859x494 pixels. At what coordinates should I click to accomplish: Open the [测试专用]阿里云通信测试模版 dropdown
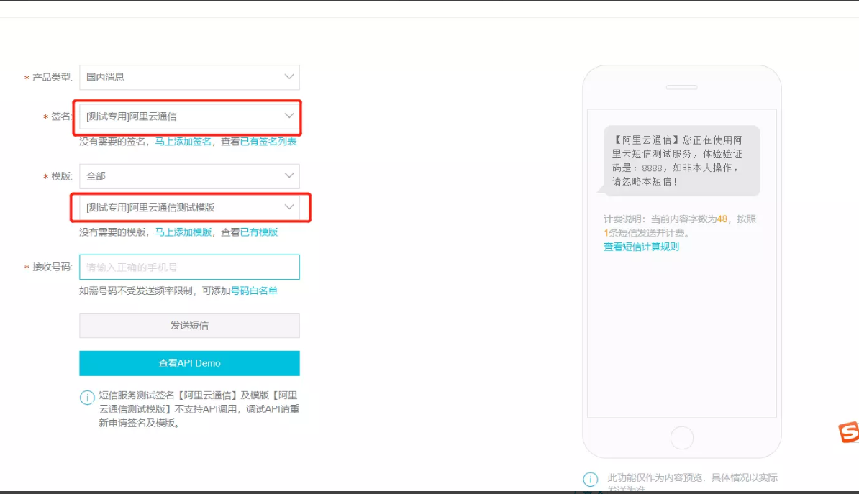pos(180,207)
